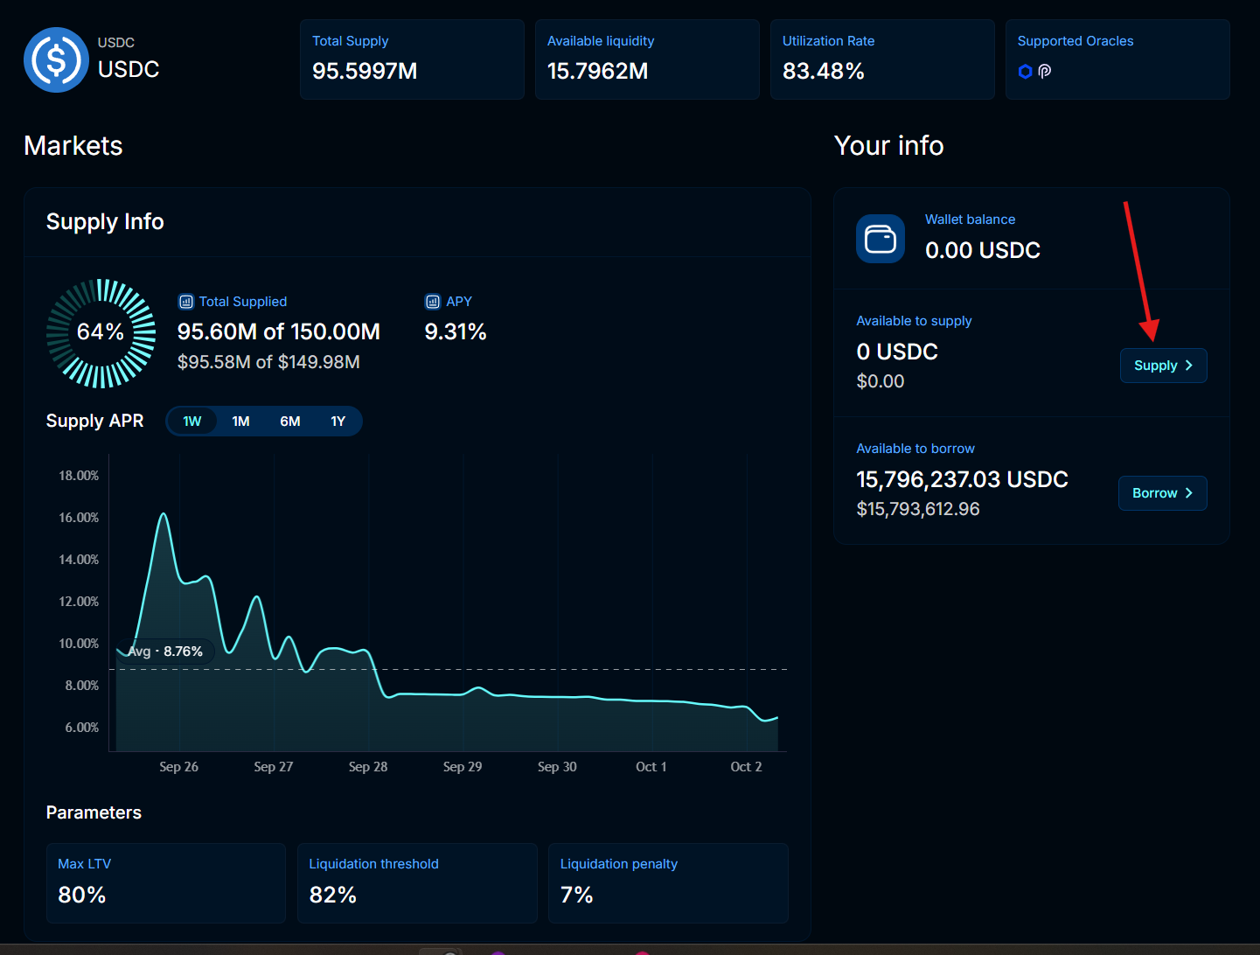Open the Liquidation threshold card
This screenshot has height=955, width=1260.
click(x=417, y=882)
